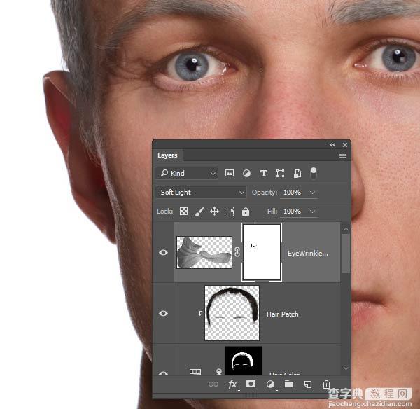Image resolution: width=420 pixels, height=409 pixels.
Task: Click the EyeWrinkle layer name
Action: [x=308, y=254]
